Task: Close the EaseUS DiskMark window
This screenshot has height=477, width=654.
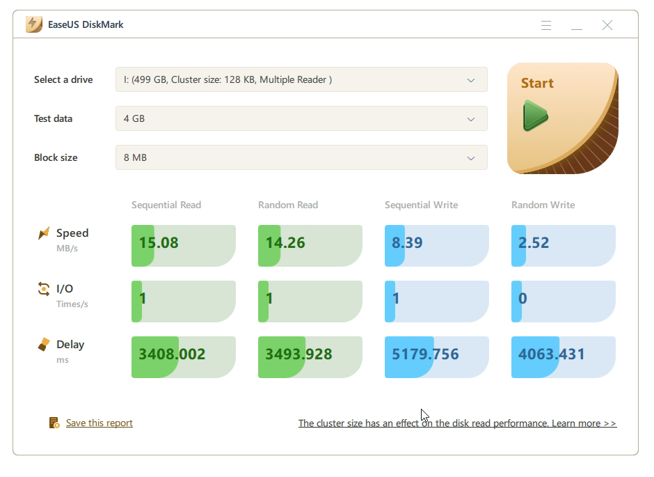Action: 607,25
